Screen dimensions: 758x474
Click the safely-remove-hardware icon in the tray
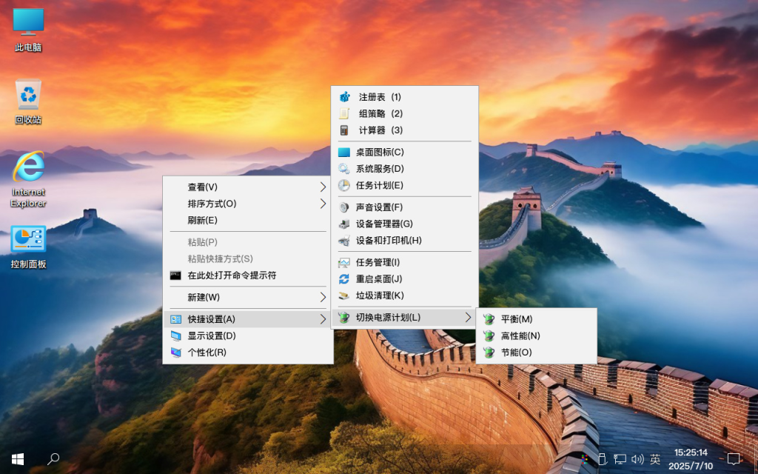(602, 459)
